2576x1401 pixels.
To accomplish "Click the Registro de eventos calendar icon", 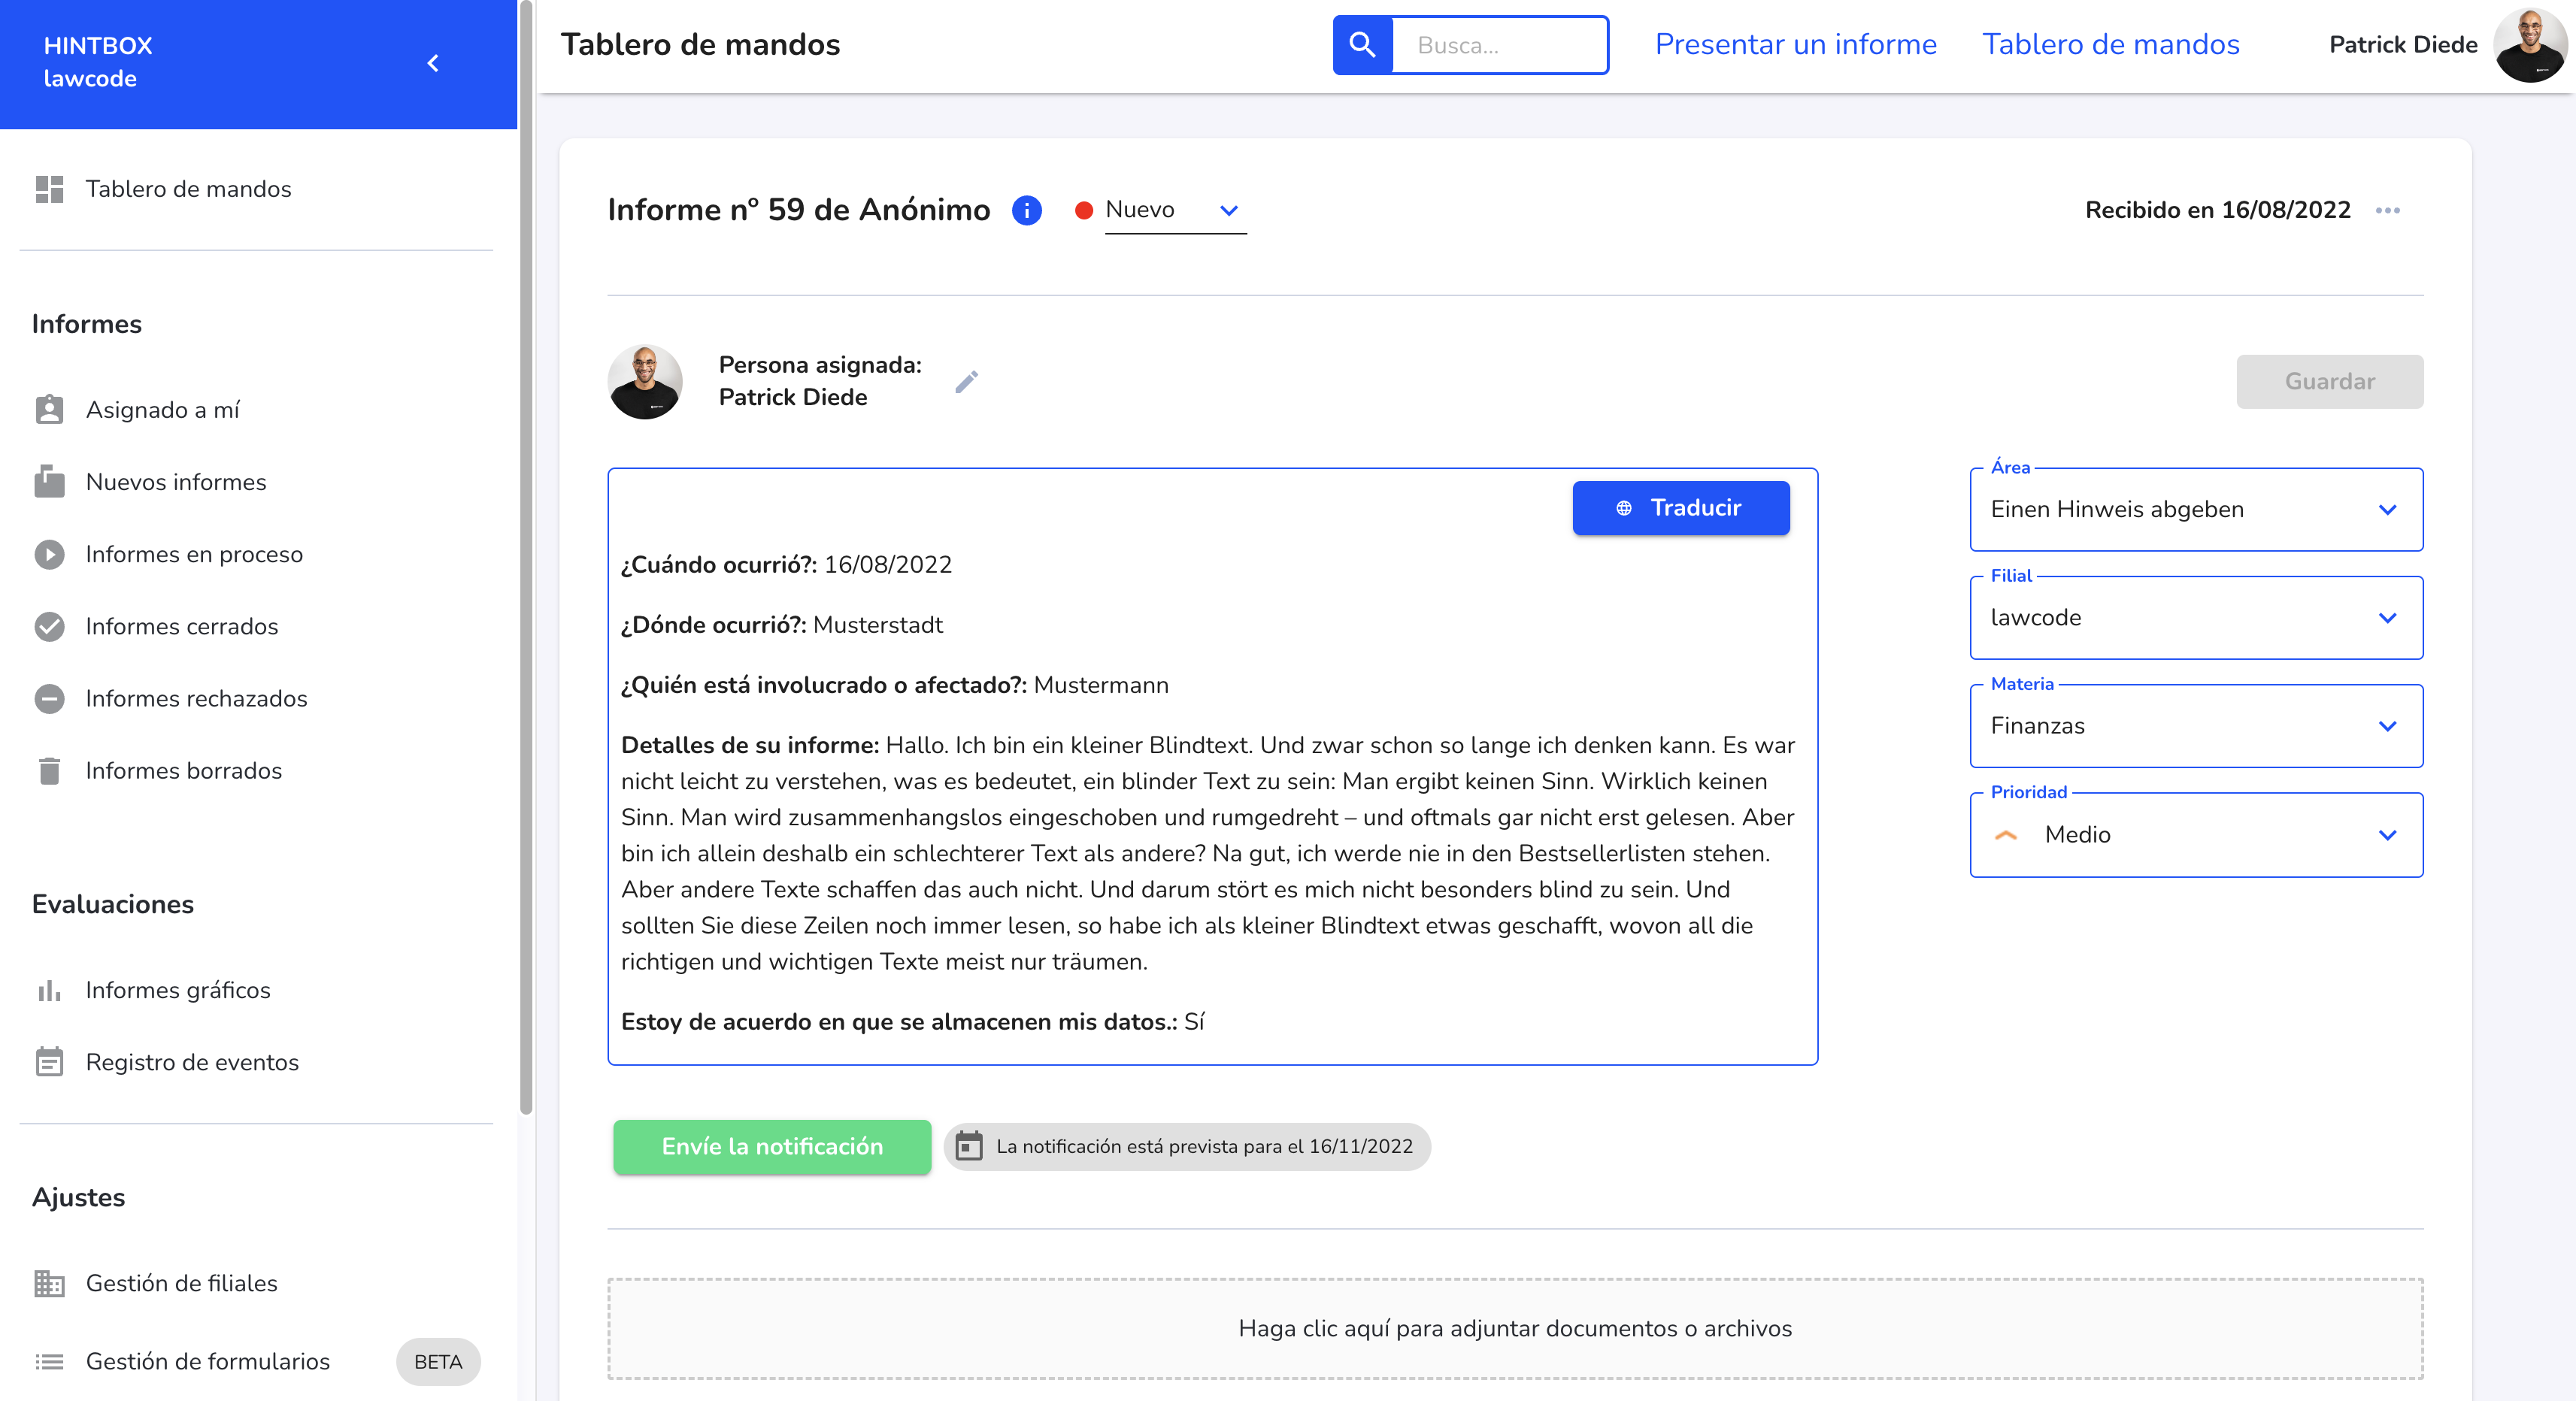I will [49, 1062].
